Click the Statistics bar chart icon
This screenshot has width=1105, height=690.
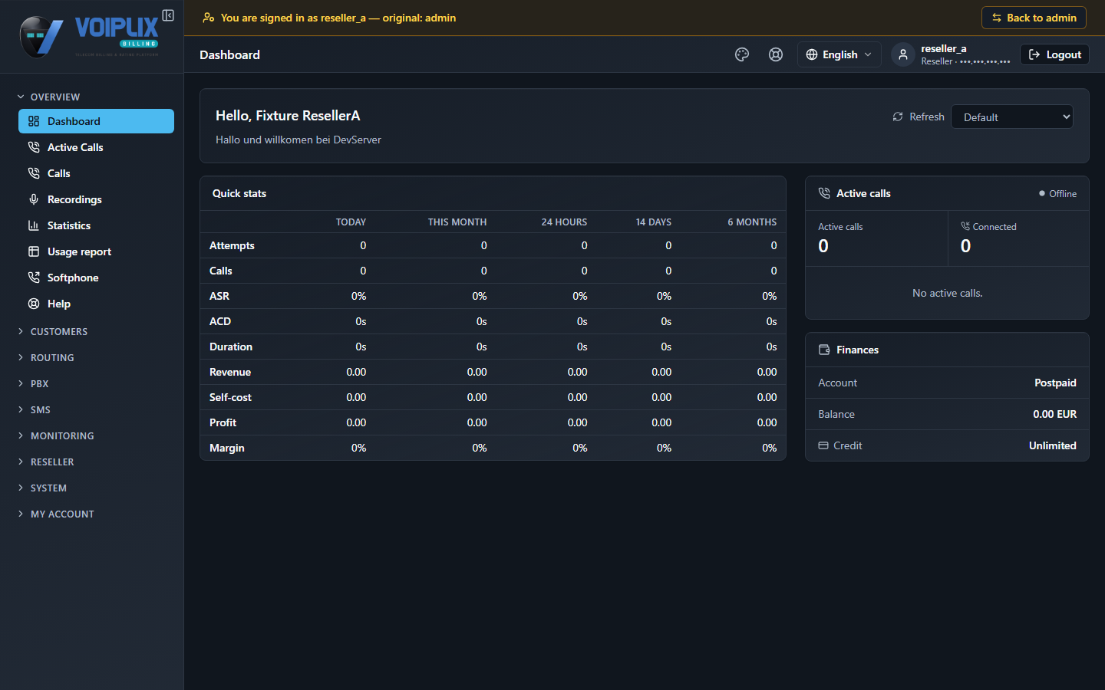coord(34,225)
